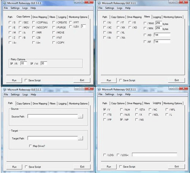Viewport: 190px width, 173px height.
Task: Enable the /FFT checkbox
Action: pyautogui.click(x=70, y=22)
